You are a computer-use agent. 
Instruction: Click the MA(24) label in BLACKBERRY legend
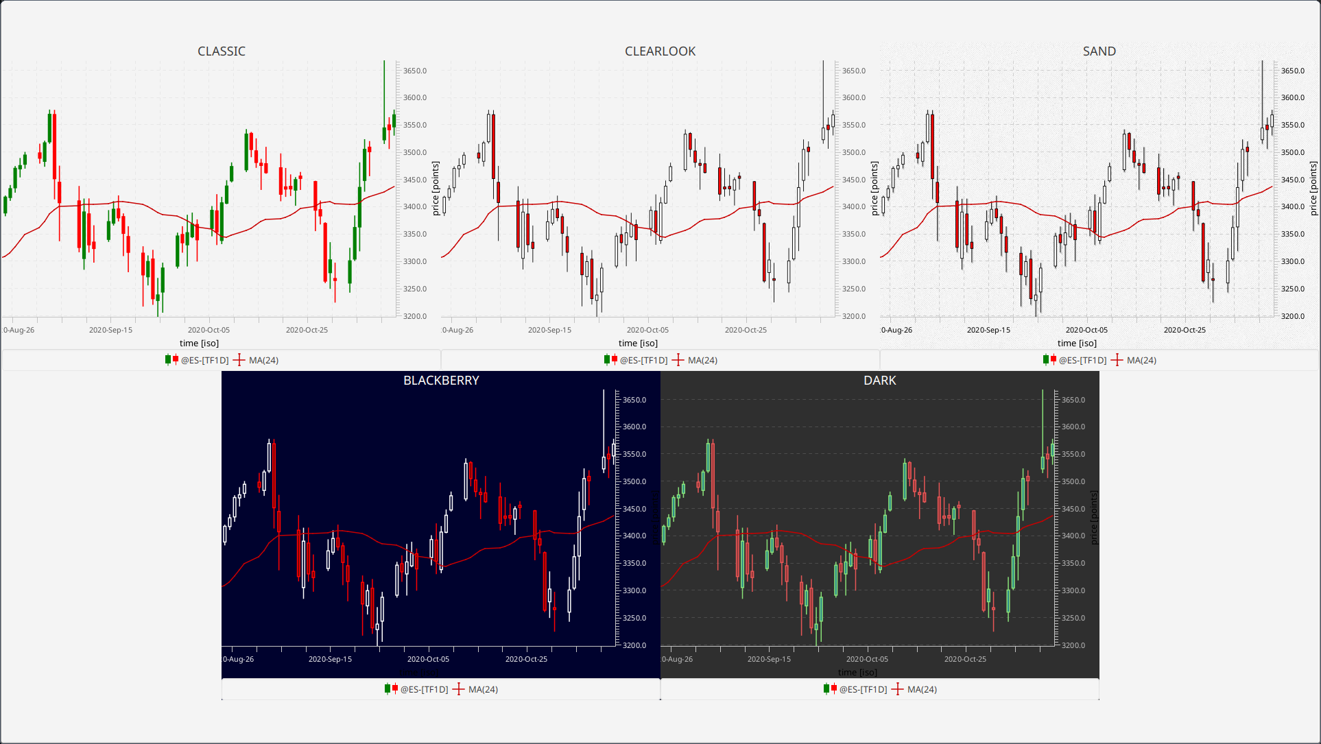(483, 690)
